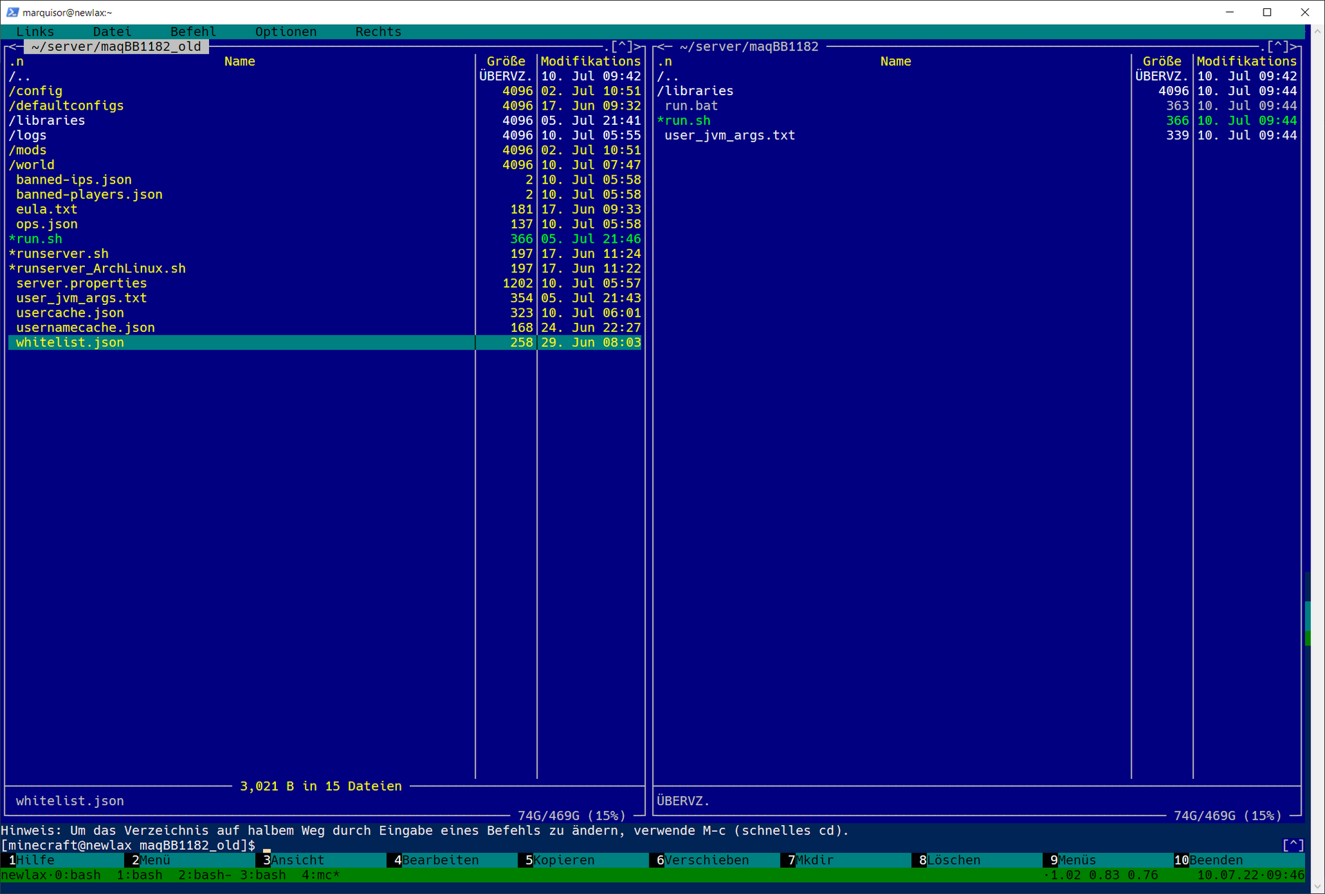
Task: Sort right panel by Name column
Action: 895,61
